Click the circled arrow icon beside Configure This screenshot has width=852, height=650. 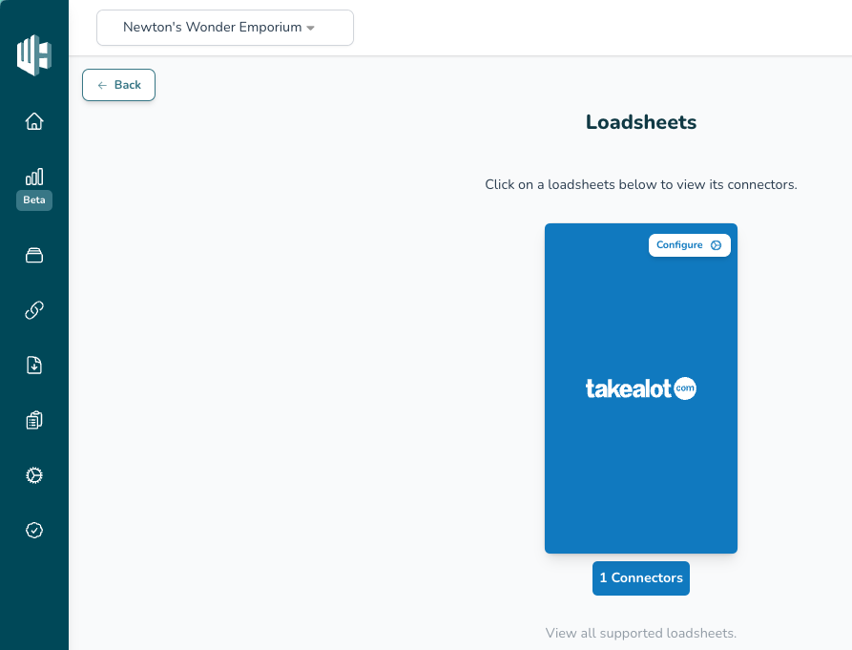717,245
